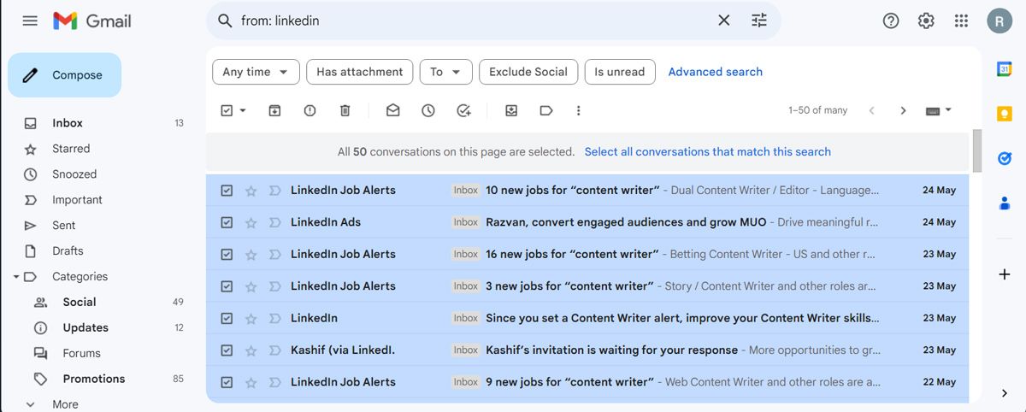
Task: Select all conversations that match this search
Action: tap(707, 151)
